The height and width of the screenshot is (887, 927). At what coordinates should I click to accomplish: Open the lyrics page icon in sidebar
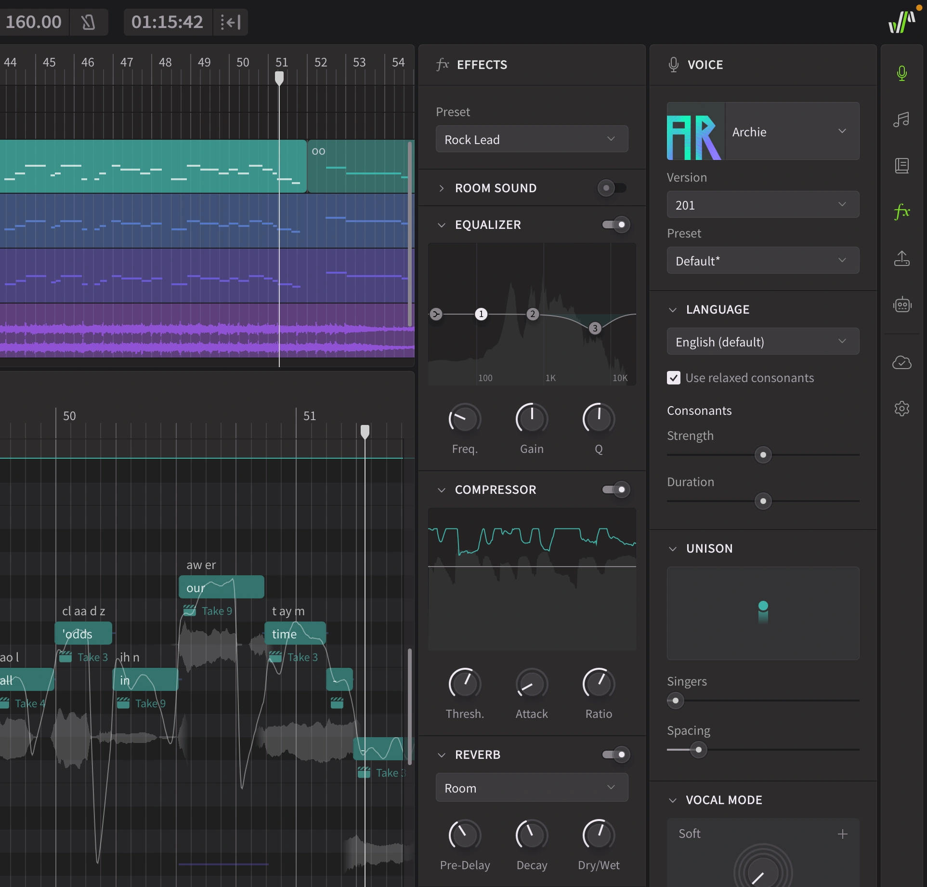tap(901, 166)
